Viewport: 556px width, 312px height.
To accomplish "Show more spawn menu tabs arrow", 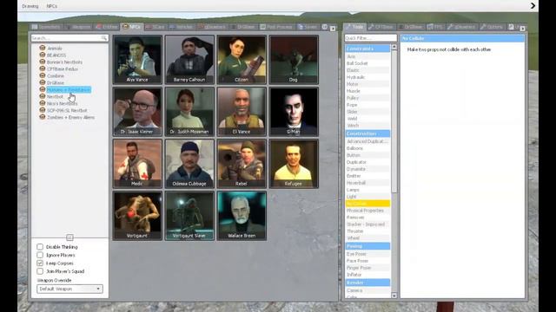I will [333, 29].
